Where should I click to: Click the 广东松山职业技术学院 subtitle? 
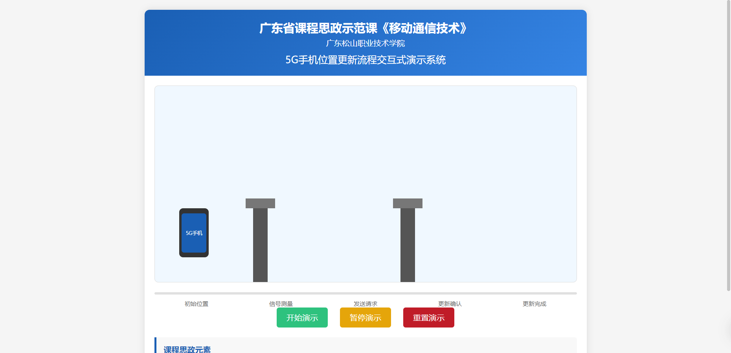pyautogui.click(x=365, y=44)
